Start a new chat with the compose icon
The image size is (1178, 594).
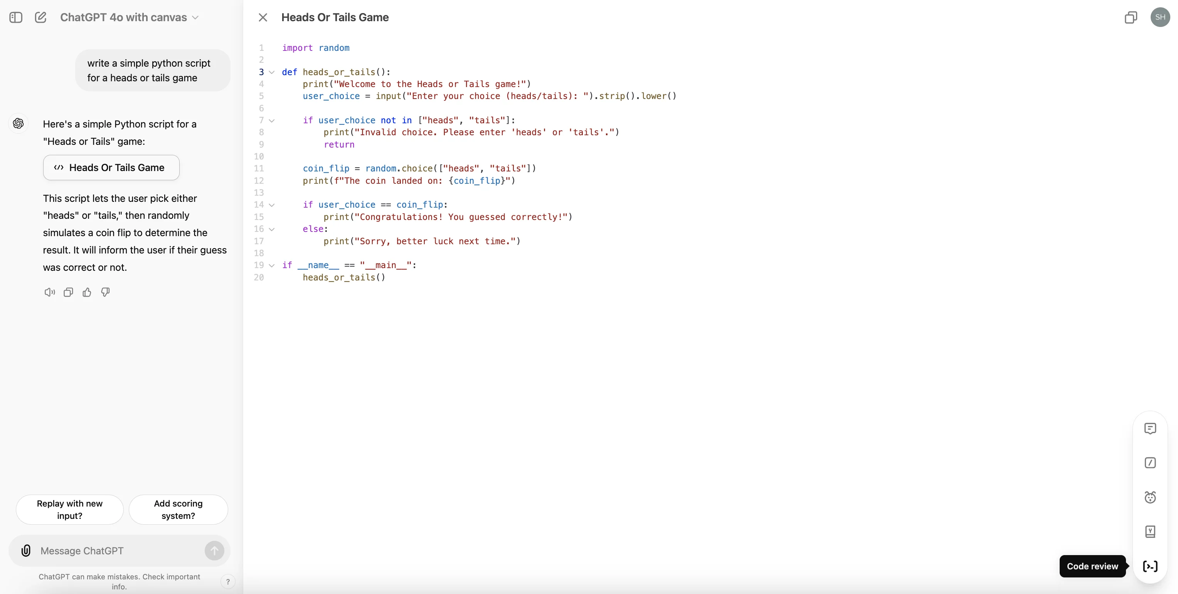click(41, 17)
